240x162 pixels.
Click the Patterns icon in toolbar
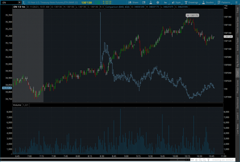(x=219, y=2)
